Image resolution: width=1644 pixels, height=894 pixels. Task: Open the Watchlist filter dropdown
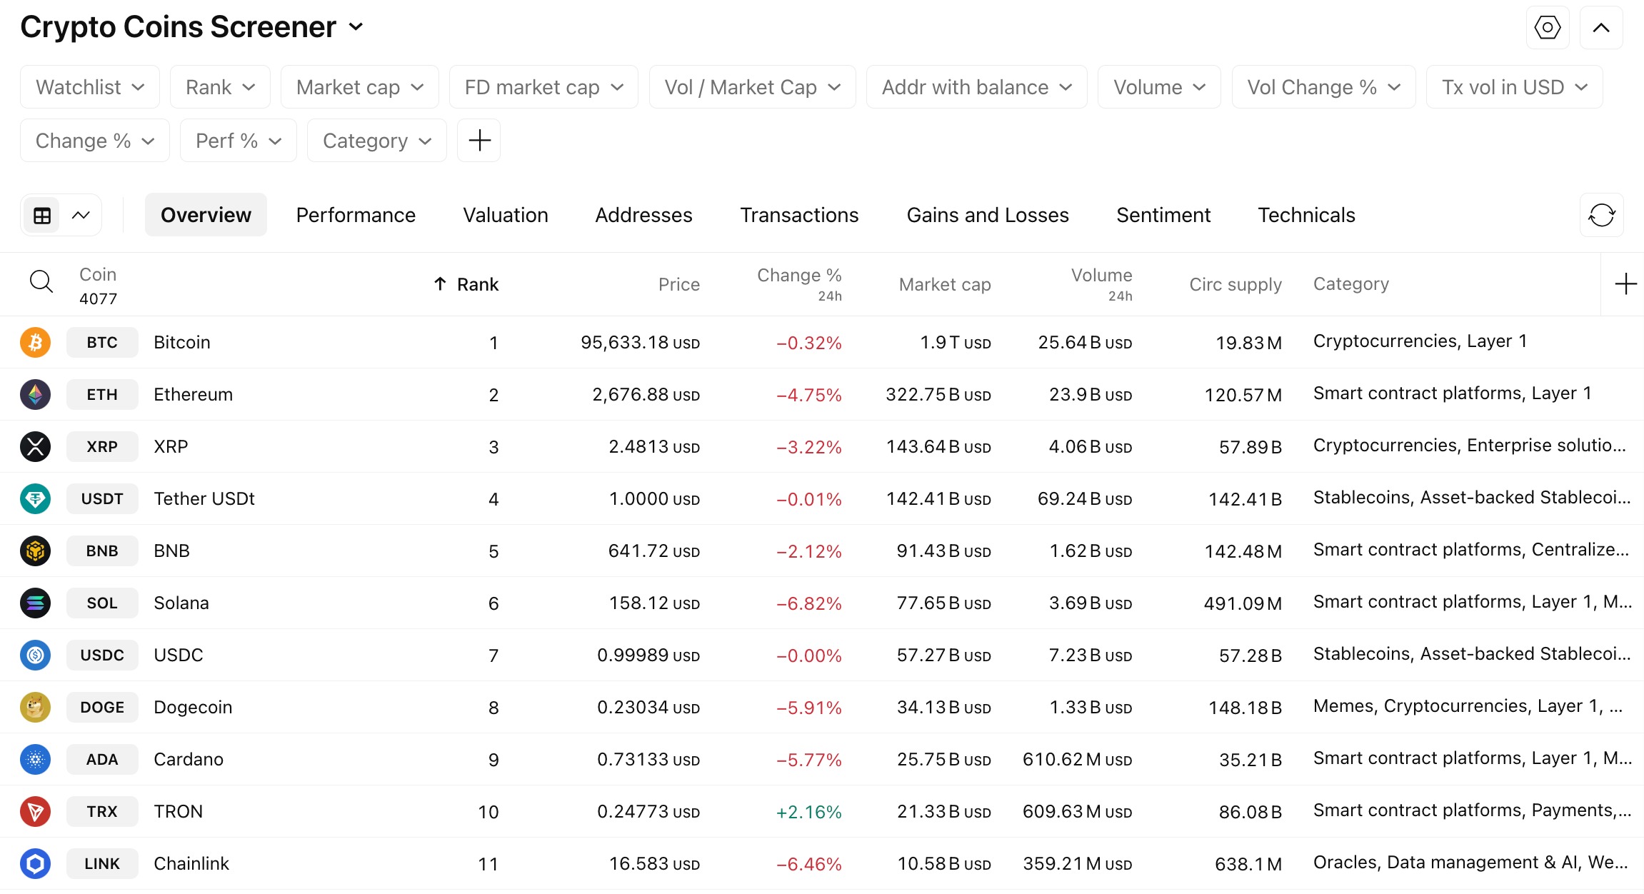tap(90, 87)
